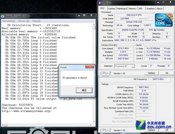Click the '9.0 clocks' CAS Latency value
Viewport: 175px width, 134px height.
144,94
